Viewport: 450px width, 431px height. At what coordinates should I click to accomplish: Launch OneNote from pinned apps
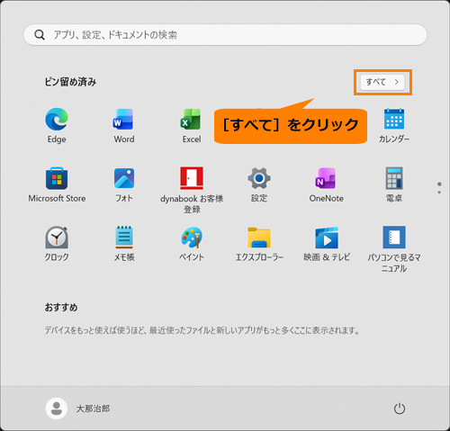tap(327, 184)
